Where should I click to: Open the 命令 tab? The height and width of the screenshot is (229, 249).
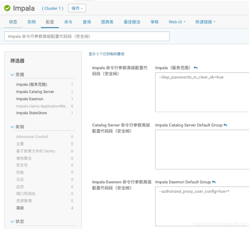(x=68, y=22)
